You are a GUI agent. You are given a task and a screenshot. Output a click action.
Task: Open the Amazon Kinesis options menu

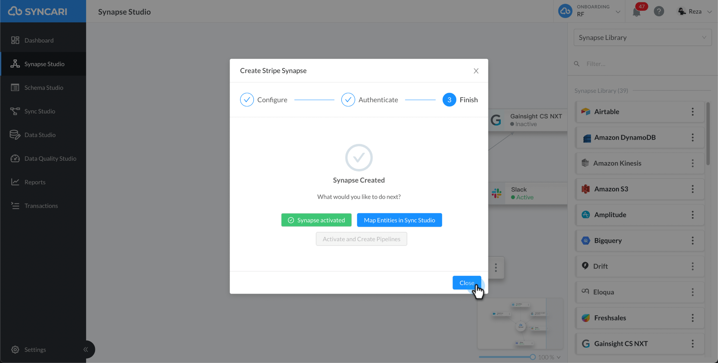click(x=693, y=163)
